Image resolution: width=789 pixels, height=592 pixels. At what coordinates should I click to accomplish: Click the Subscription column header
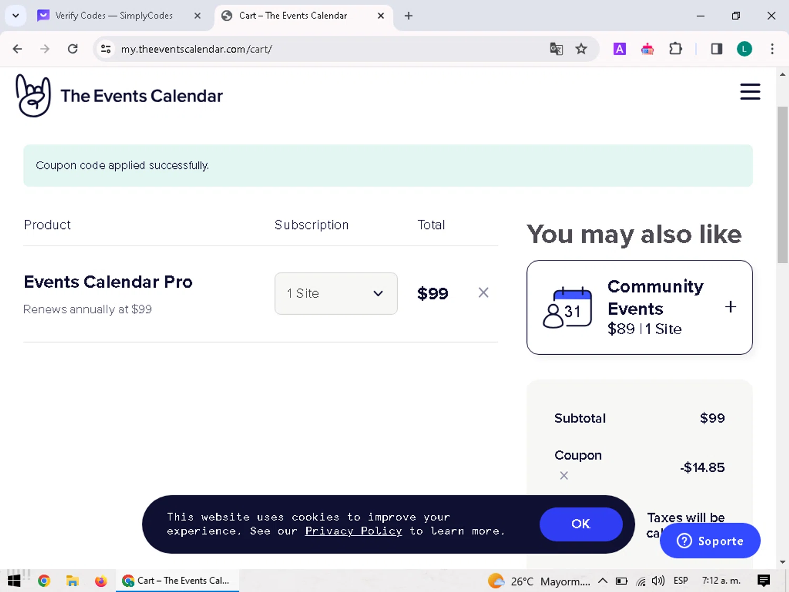[311, 225]
